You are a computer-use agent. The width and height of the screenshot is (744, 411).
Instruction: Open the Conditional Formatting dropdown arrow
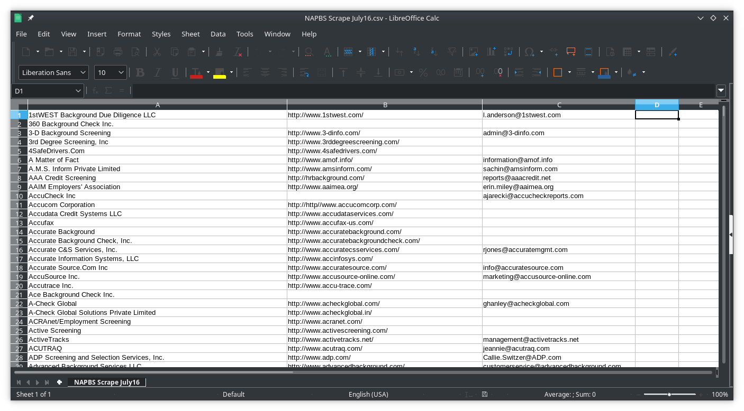643,72
